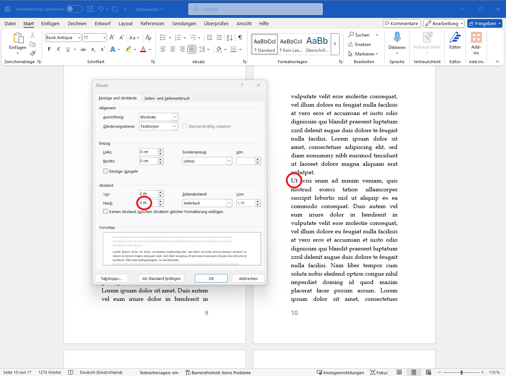Click the Von line spacing value field
This screenshot has width=506, height=376.
coord(246,203)
